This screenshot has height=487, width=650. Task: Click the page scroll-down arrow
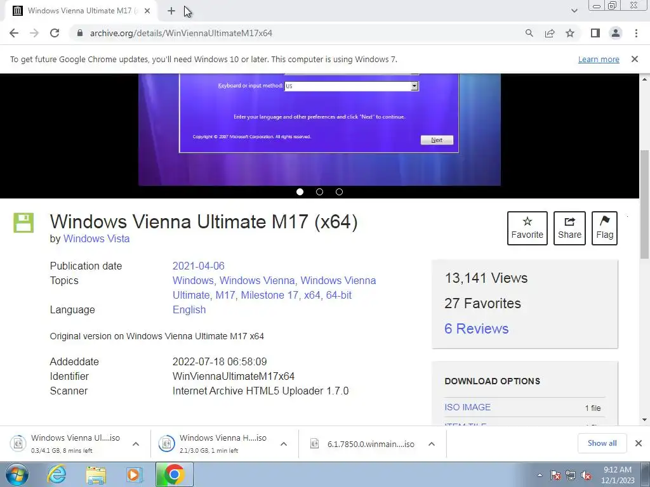[644, 420]
